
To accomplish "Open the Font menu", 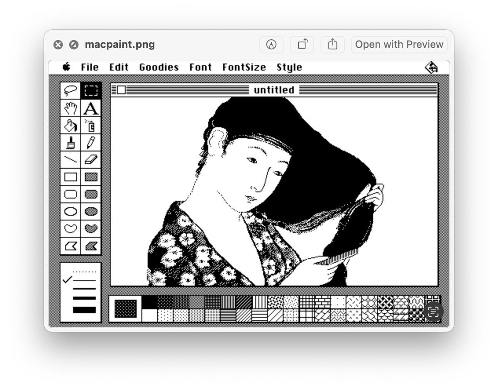I will point(200,67).
